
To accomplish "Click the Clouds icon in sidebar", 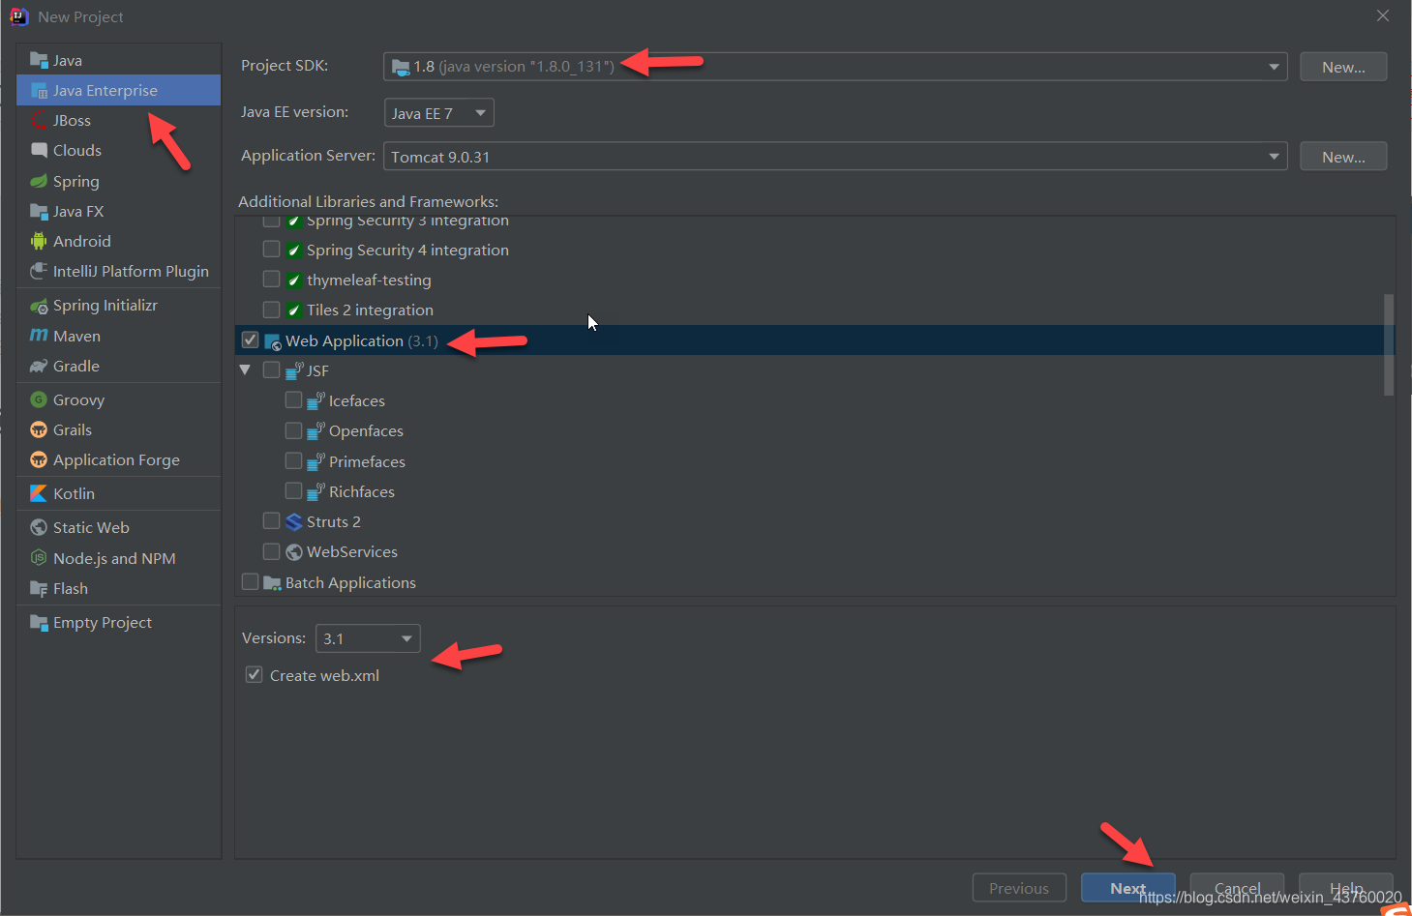I will 39,150.
